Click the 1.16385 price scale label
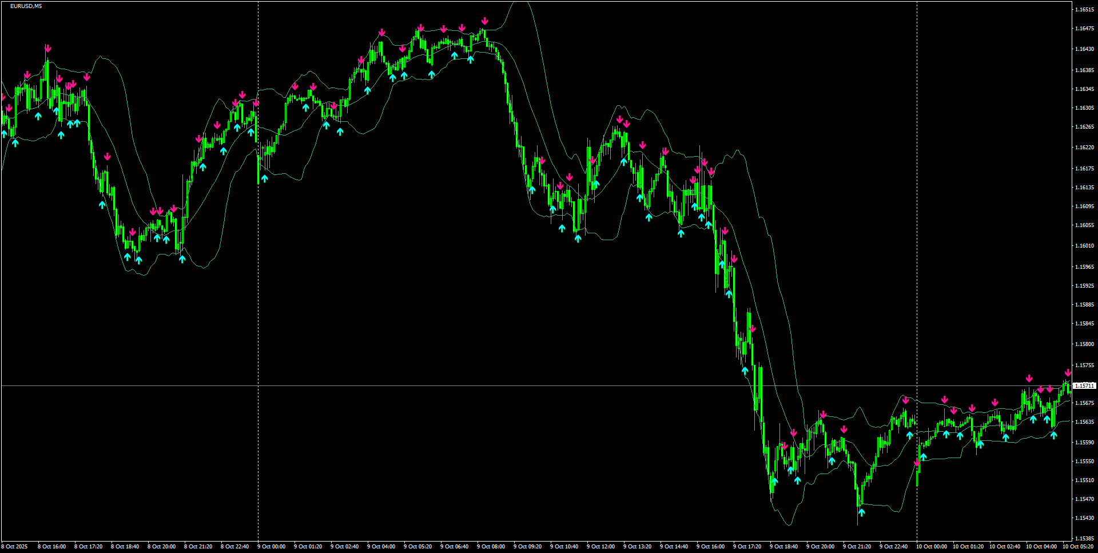Viewport: 1098px width, 553px height. click(x=1084, y=70)
